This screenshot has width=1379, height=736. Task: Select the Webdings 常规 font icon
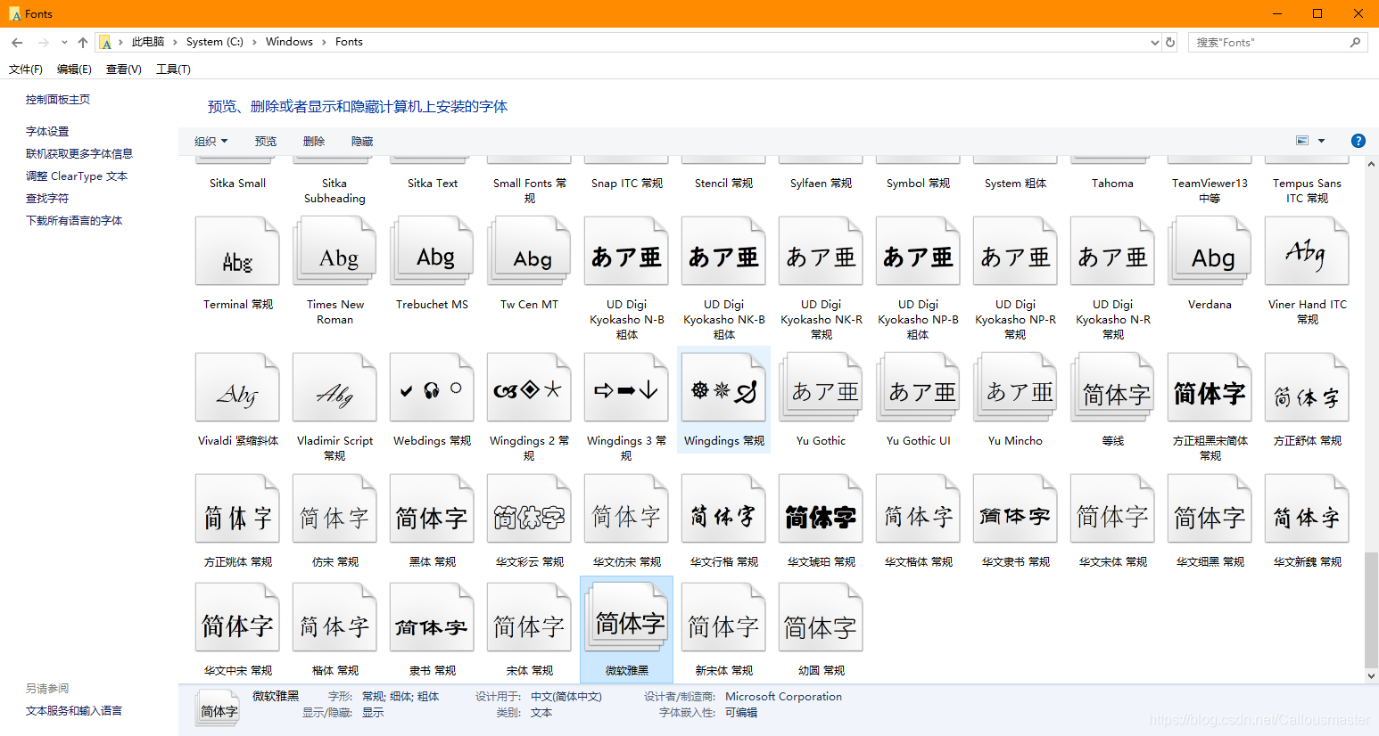coord(432,388)
